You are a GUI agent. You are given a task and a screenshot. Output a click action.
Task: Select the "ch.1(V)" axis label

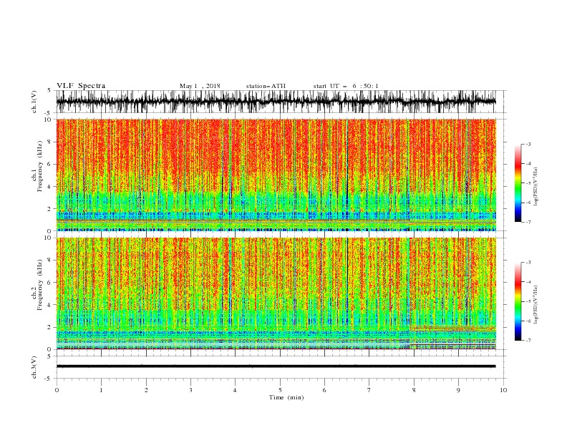click(34, 102)
